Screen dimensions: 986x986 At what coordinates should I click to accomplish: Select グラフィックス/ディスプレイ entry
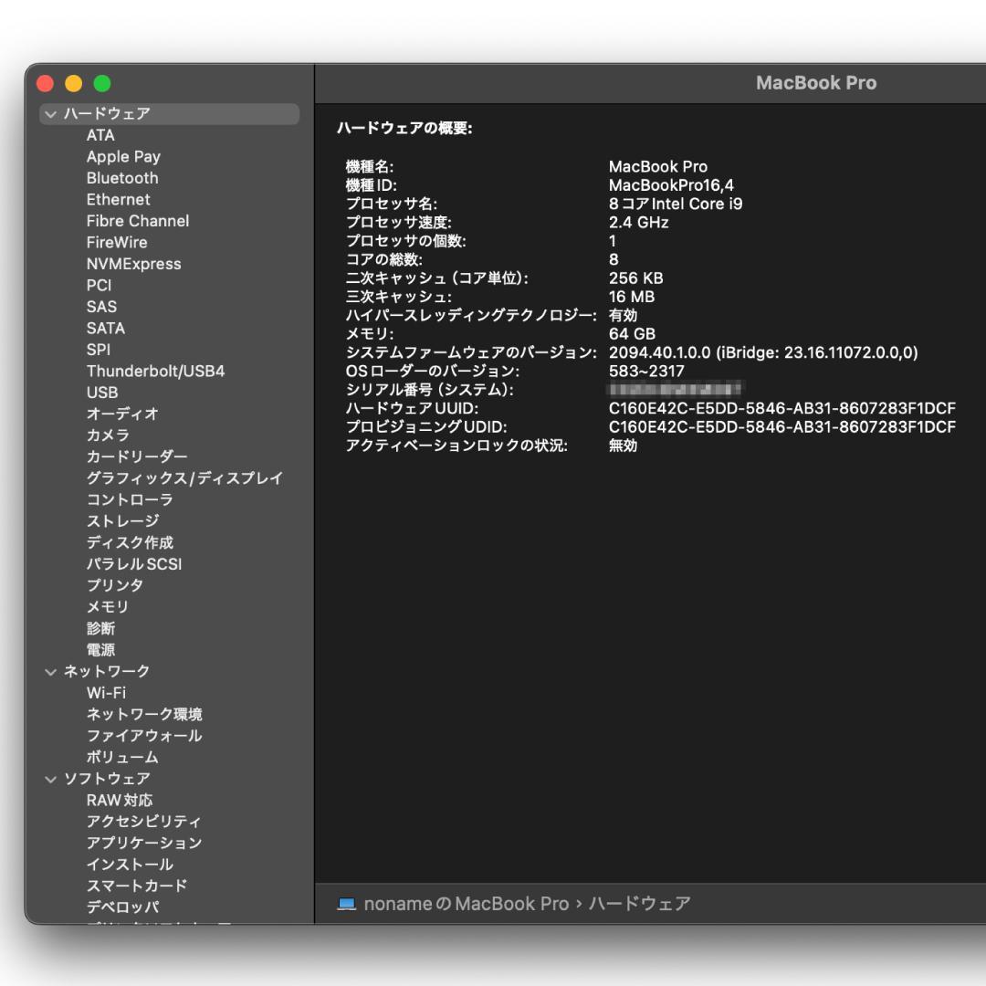pyautogui.click(x=184, y=478)
